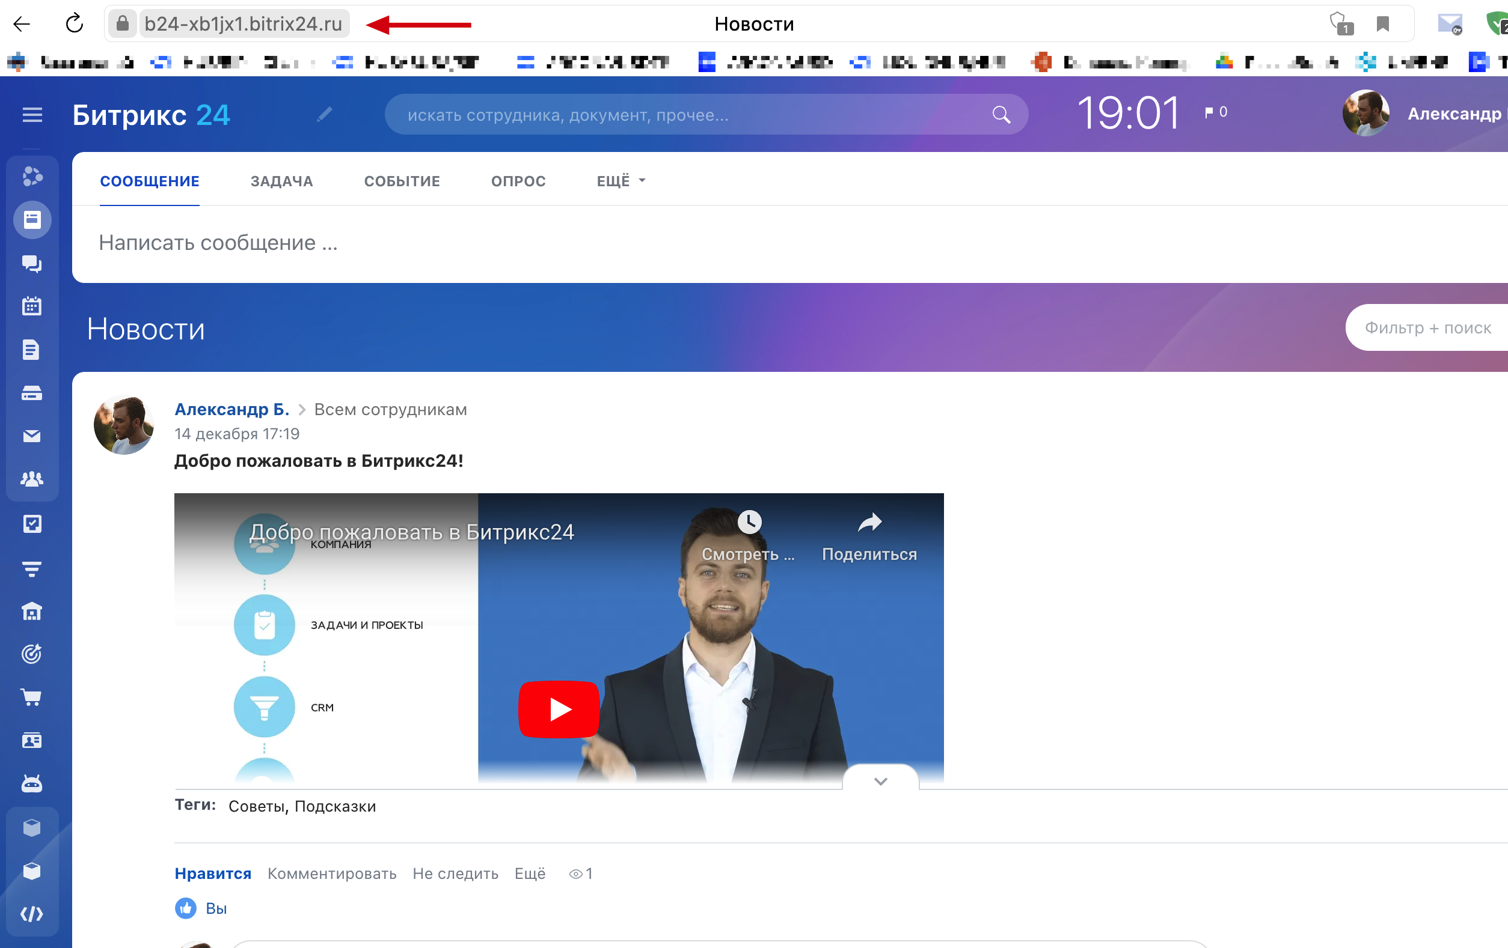Open the shopping cart icon in the sidebar
The height and width of the screenshot is (948, 1508).
point(31,697)
